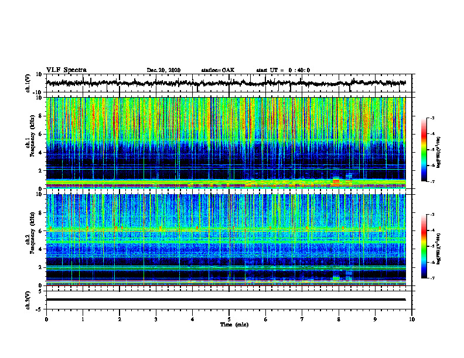Click the "6" kHz tick on ch.2 frequency axis
This screenshot has width=464, height=358.
pos(40,231)
